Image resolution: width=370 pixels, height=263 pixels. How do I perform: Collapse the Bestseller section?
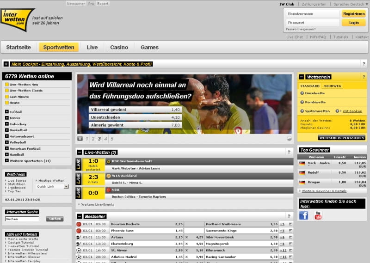(80, 216)
